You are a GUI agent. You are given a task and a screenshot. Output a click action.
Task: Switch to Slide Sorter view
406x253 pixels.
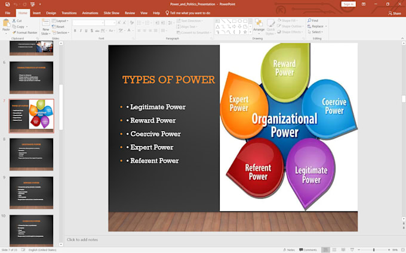pos(334,250)
